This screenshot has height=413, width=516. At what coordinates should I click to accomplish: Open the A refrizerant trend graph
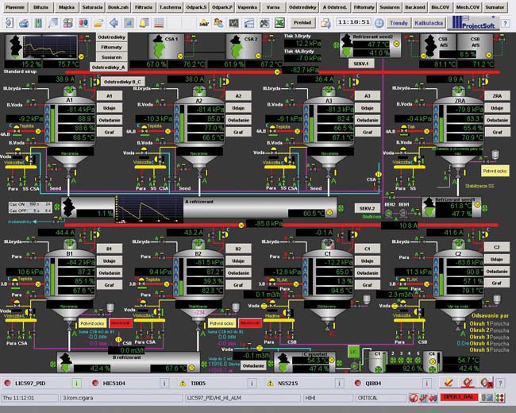pos(149,209)
